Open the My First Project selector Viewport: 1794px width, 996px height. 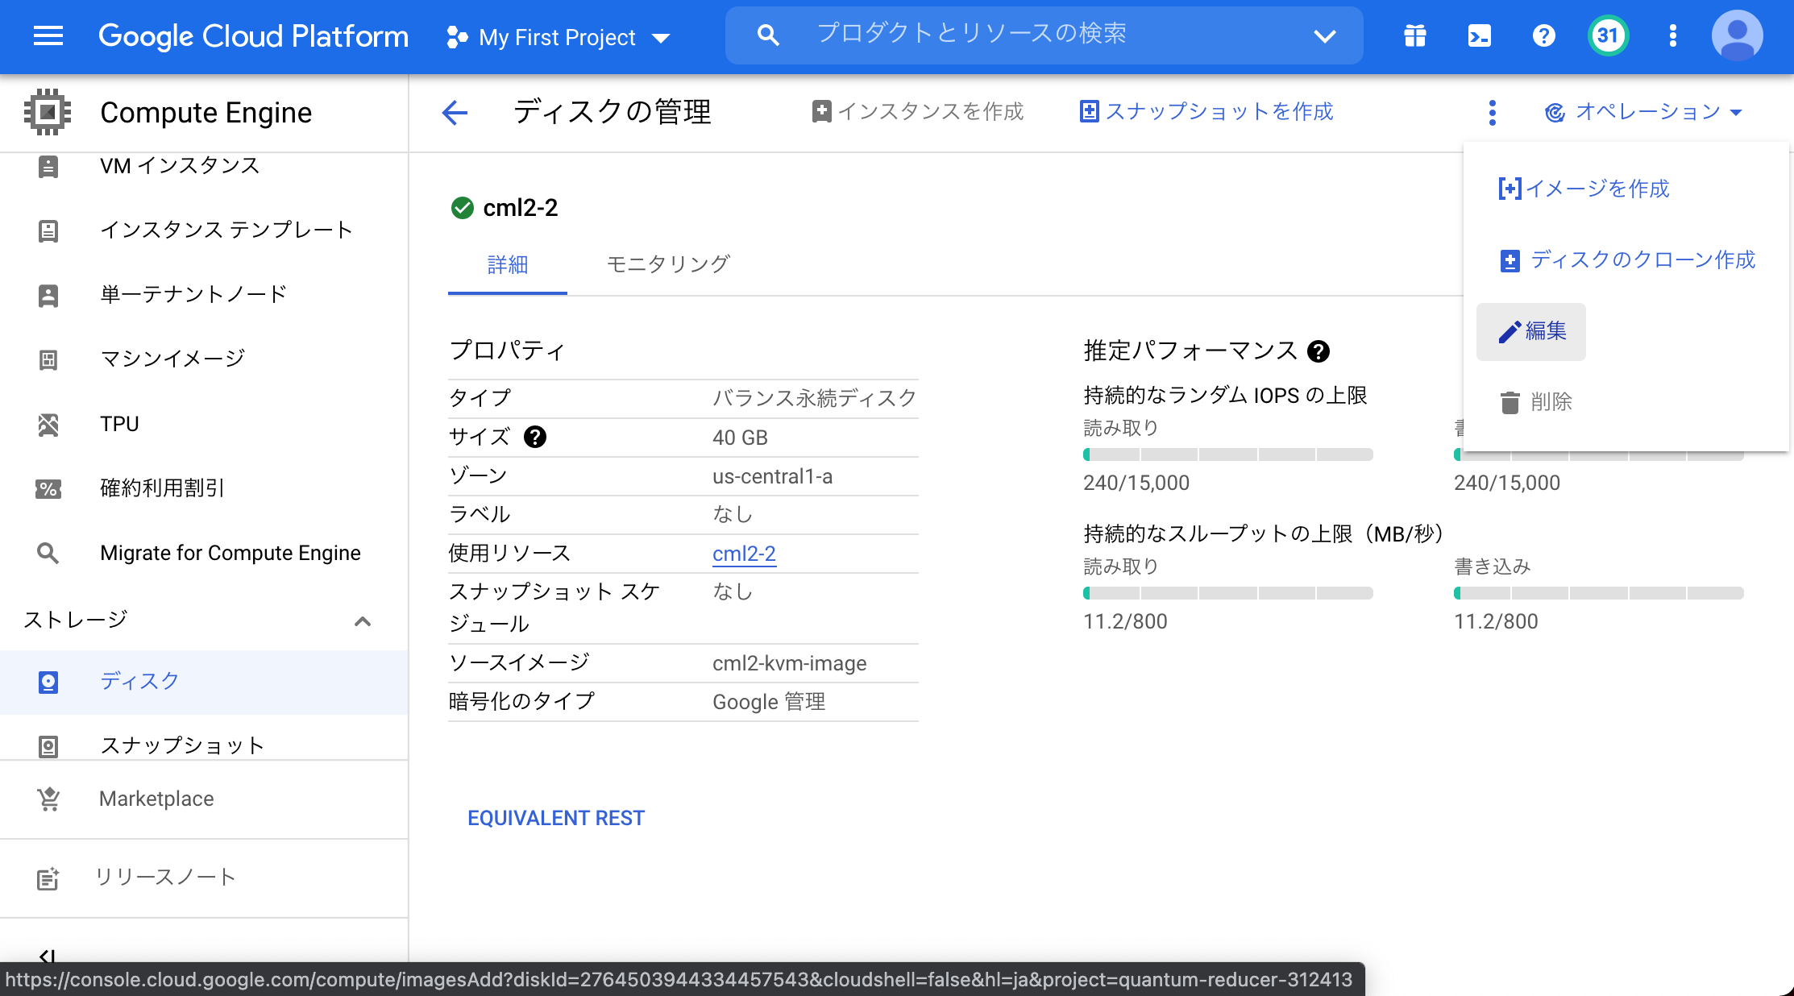point(559,36)
